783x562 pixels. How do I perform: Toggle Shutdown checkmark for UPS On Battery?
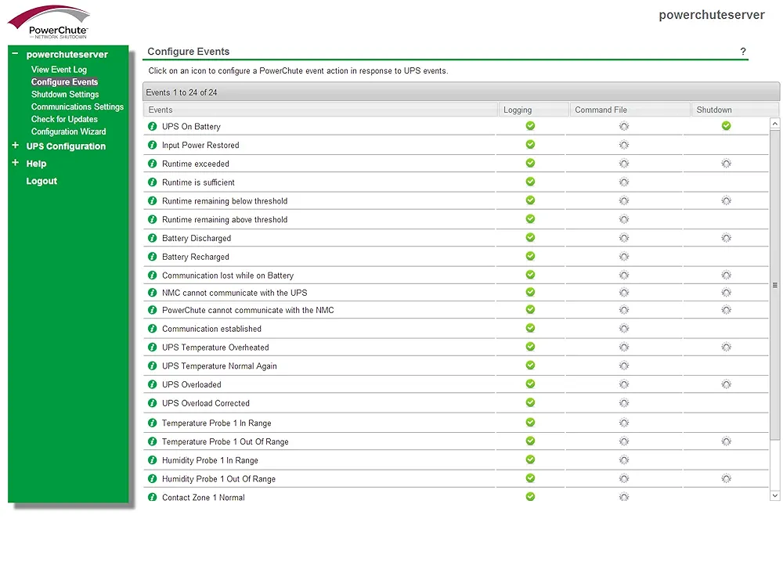[x=726, y=125]
